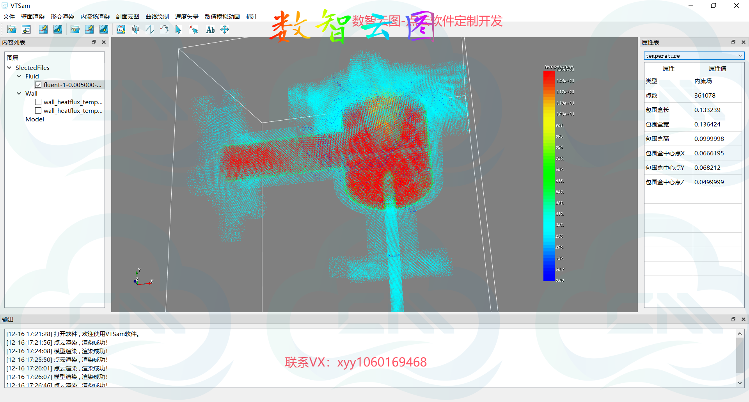Viewport: 749px width, 402px height.
Task: Collapse the Wall tree group
Action: click(19, 93)
